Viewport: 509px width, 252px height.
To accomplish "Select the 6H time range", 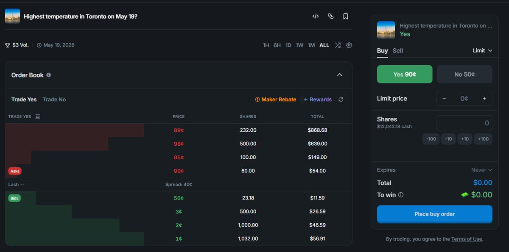I will 277,45.
